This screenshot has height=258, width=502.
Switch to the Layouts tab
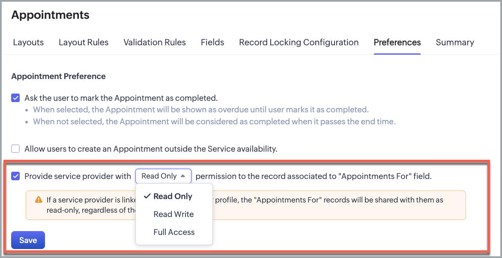[x=28, y=42]
